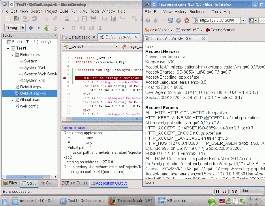Open Getting Started bookmark
Screen dimensions: 265x206
220,30
